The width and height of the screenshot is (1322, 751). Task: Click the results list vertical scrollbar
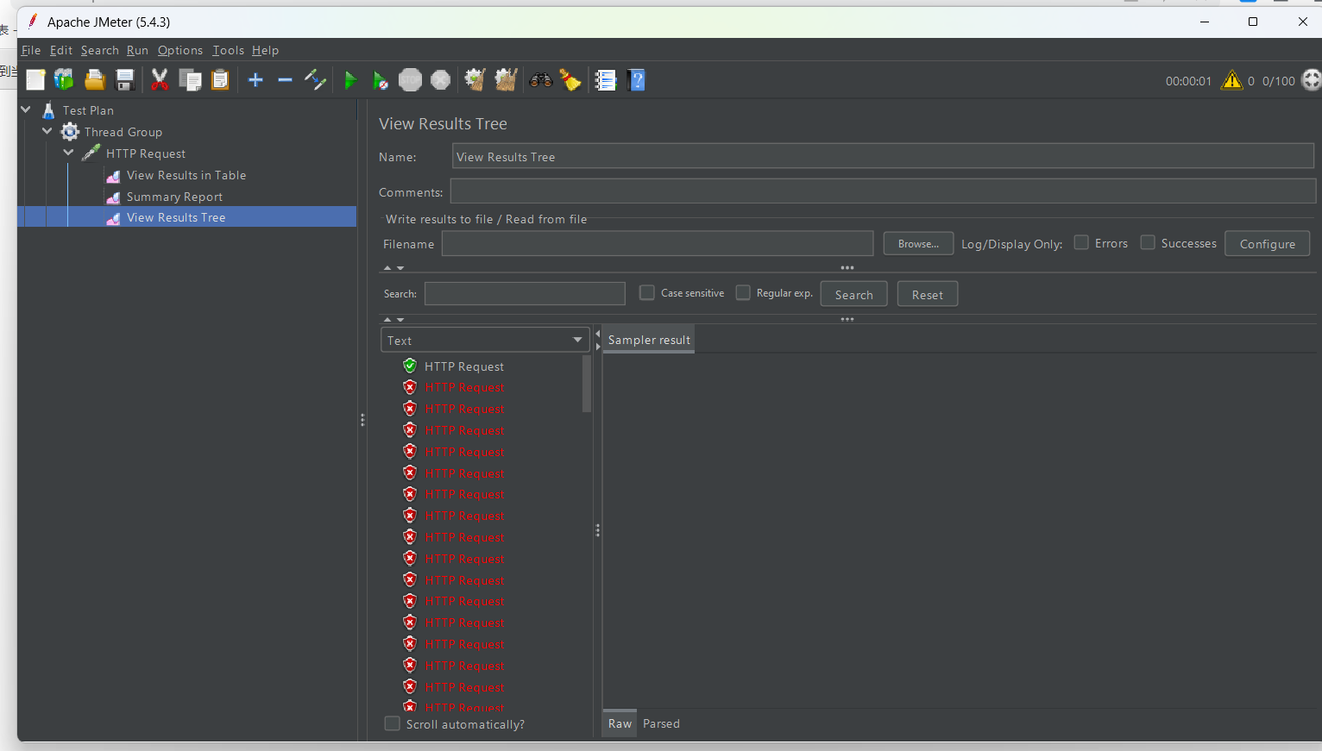tap(587, 384)
